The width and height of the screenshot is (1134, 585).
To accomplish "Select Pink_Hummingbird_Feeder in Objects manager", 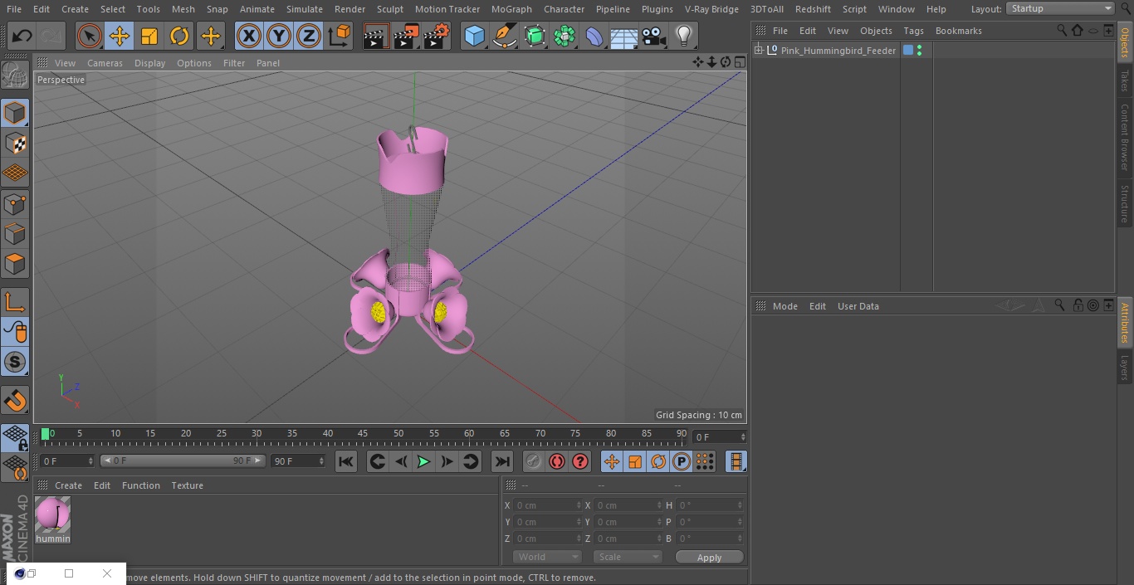I will pyautogui.click(x=838, y=51).
